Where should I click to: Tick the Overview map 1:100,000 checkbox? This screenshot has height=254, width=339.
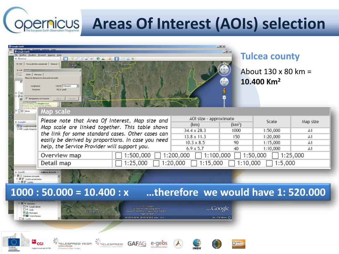(x=198, y=155)
